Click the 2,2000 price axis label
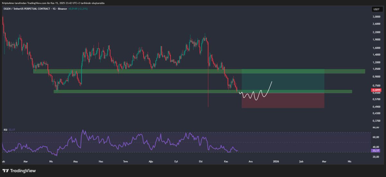The image size is (386, 177). (x=376, y=32)
